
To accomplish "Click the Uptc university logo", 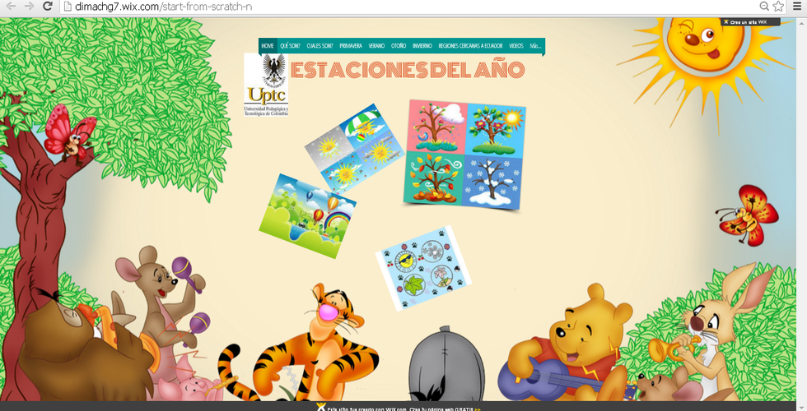I will coord(266,85).
